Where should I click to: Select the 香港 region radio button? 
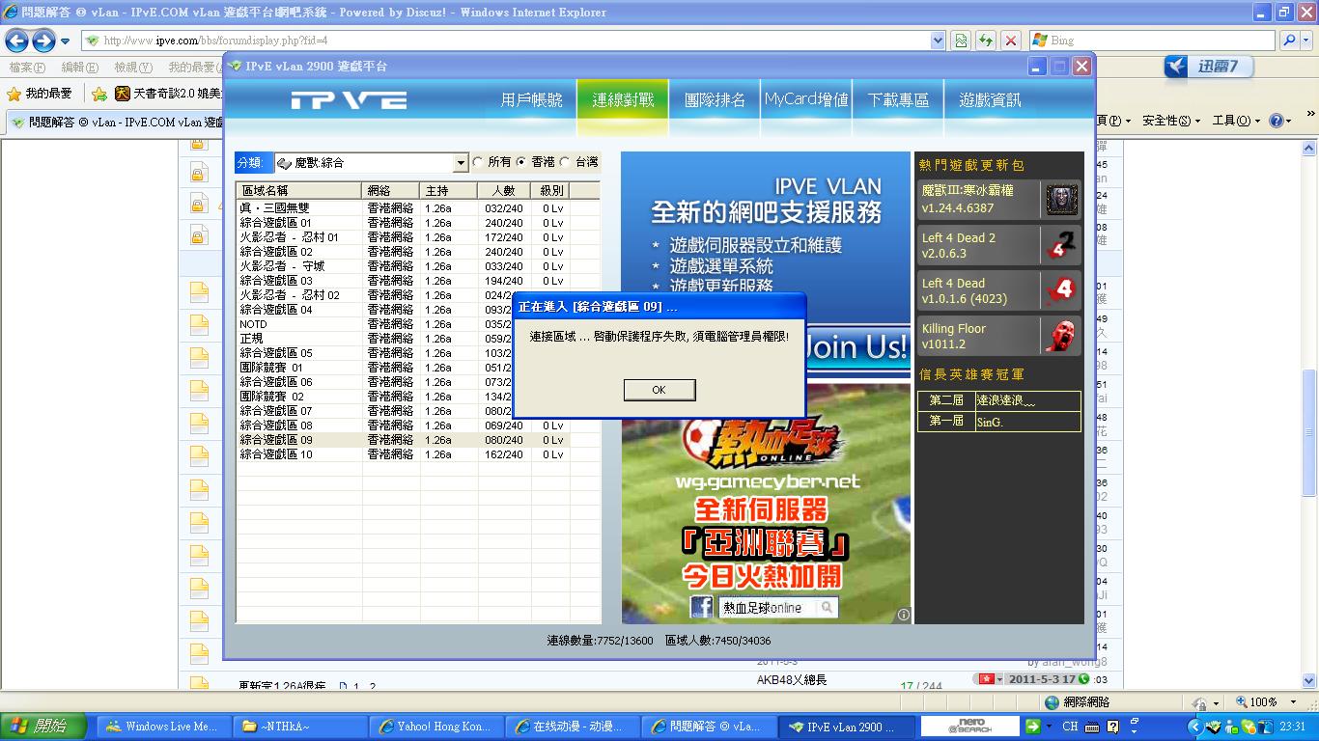[521, 162]
